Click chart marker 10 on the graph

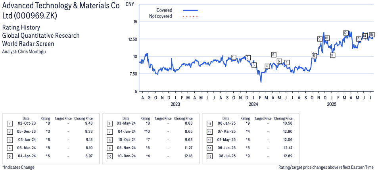(x=327, y=38)
